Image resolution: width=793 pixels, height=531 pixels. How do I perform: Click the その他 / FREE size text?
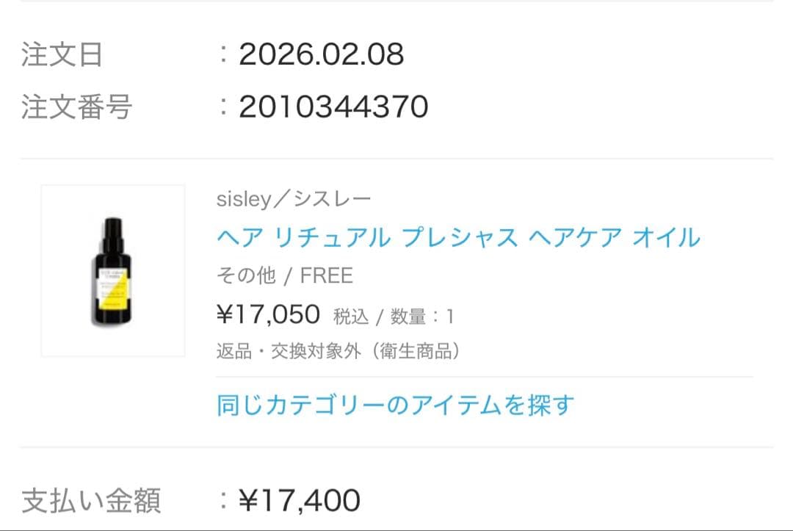pos(284,275)
